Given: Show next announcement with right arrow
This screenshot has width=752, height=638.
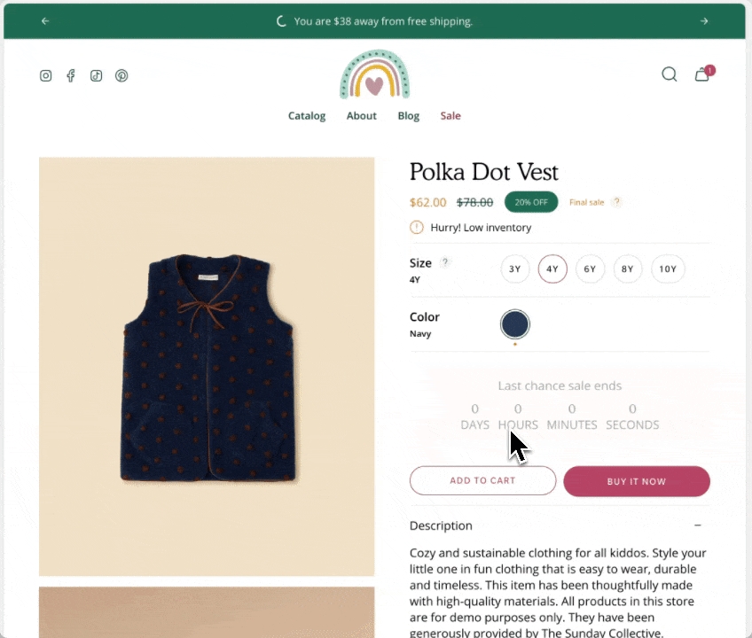Looking at the screenshot, I should [x=704, y=21].
